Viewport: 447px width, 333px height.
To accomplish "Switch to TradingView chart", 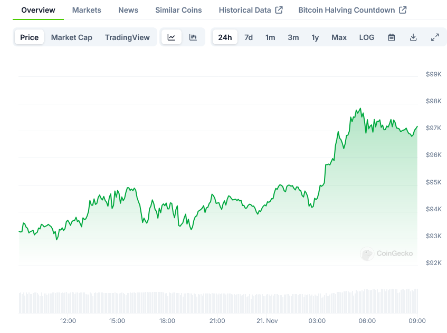I will (127, 37).
